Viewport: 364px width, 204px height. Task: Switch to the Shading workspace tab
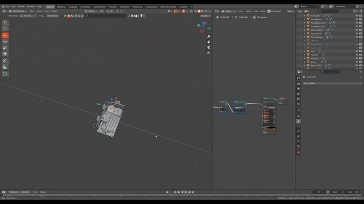coord(113,7)
